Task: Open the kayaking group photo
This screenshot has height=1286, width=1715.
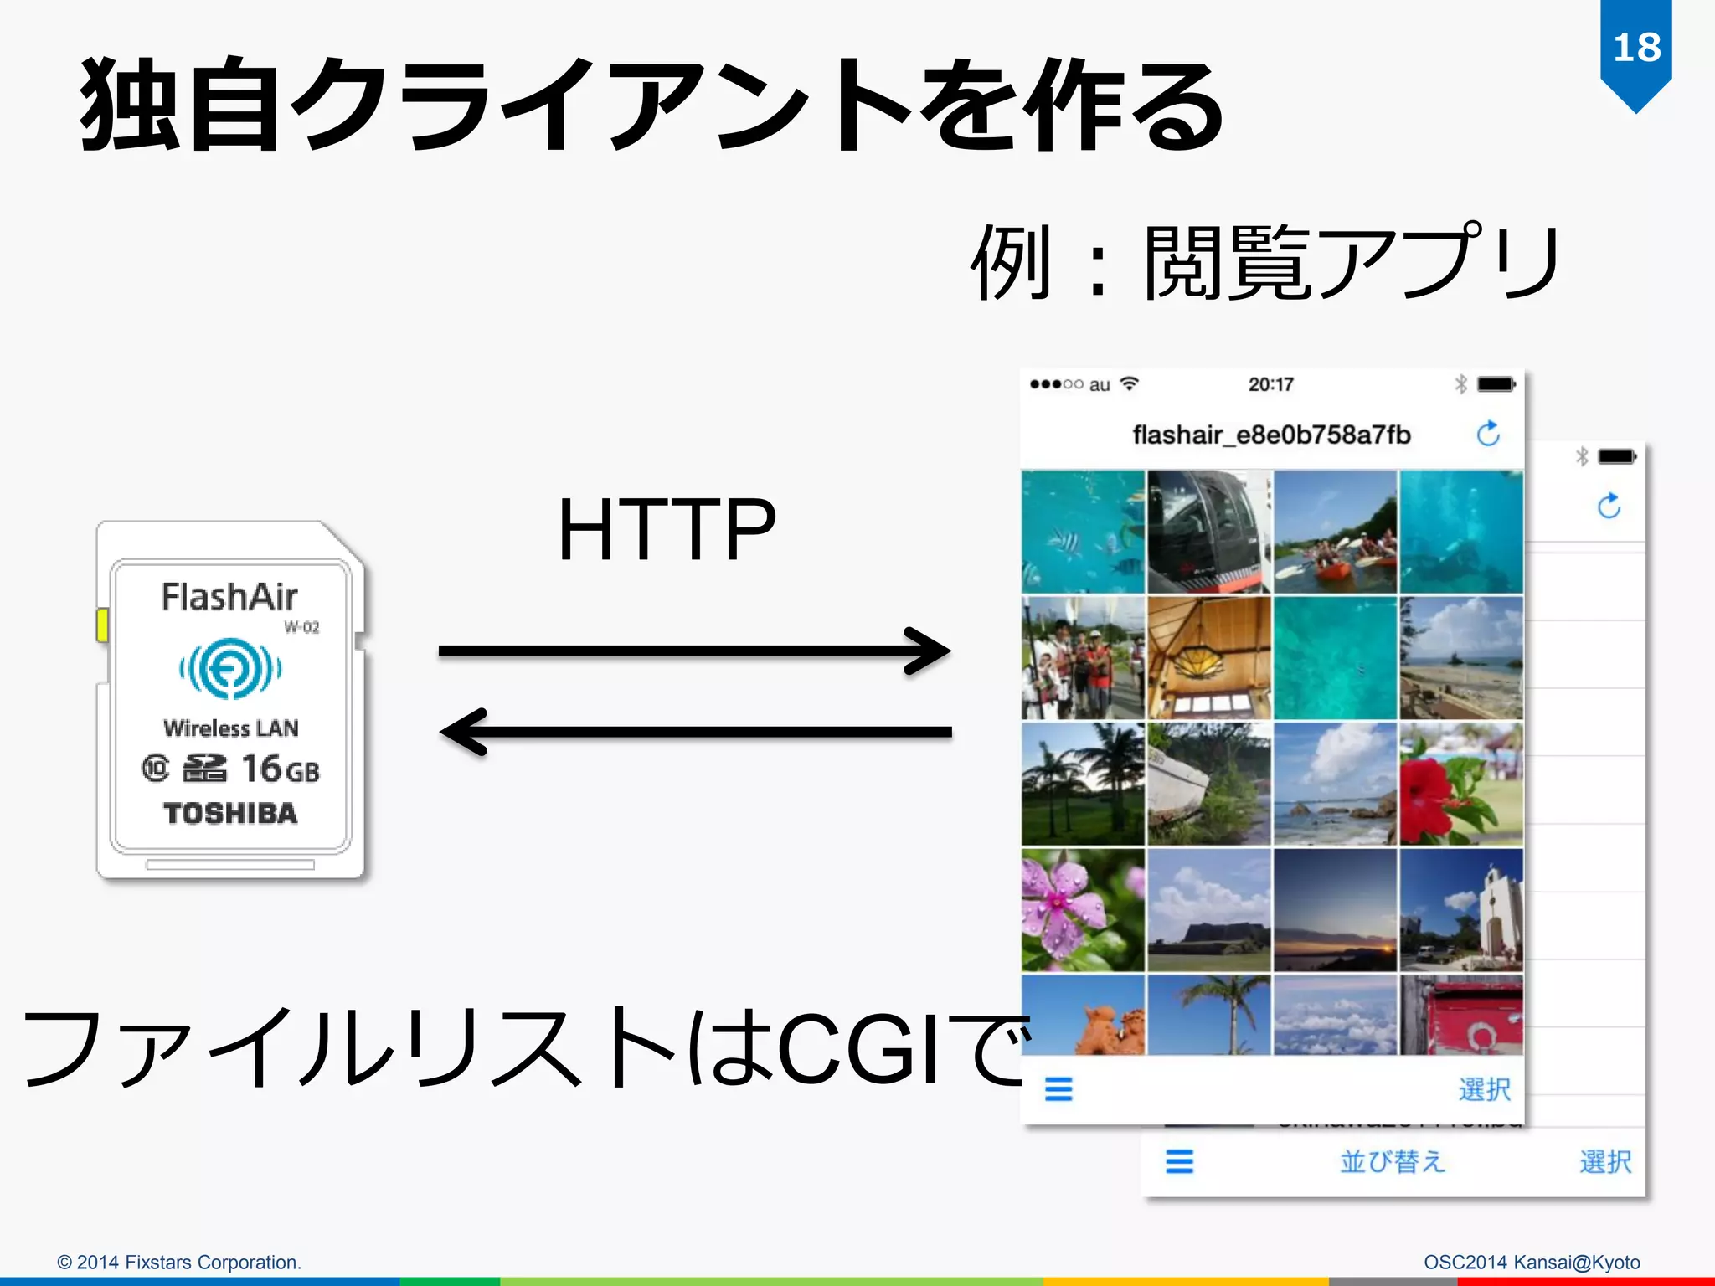Action: [x=1336, y=532]
